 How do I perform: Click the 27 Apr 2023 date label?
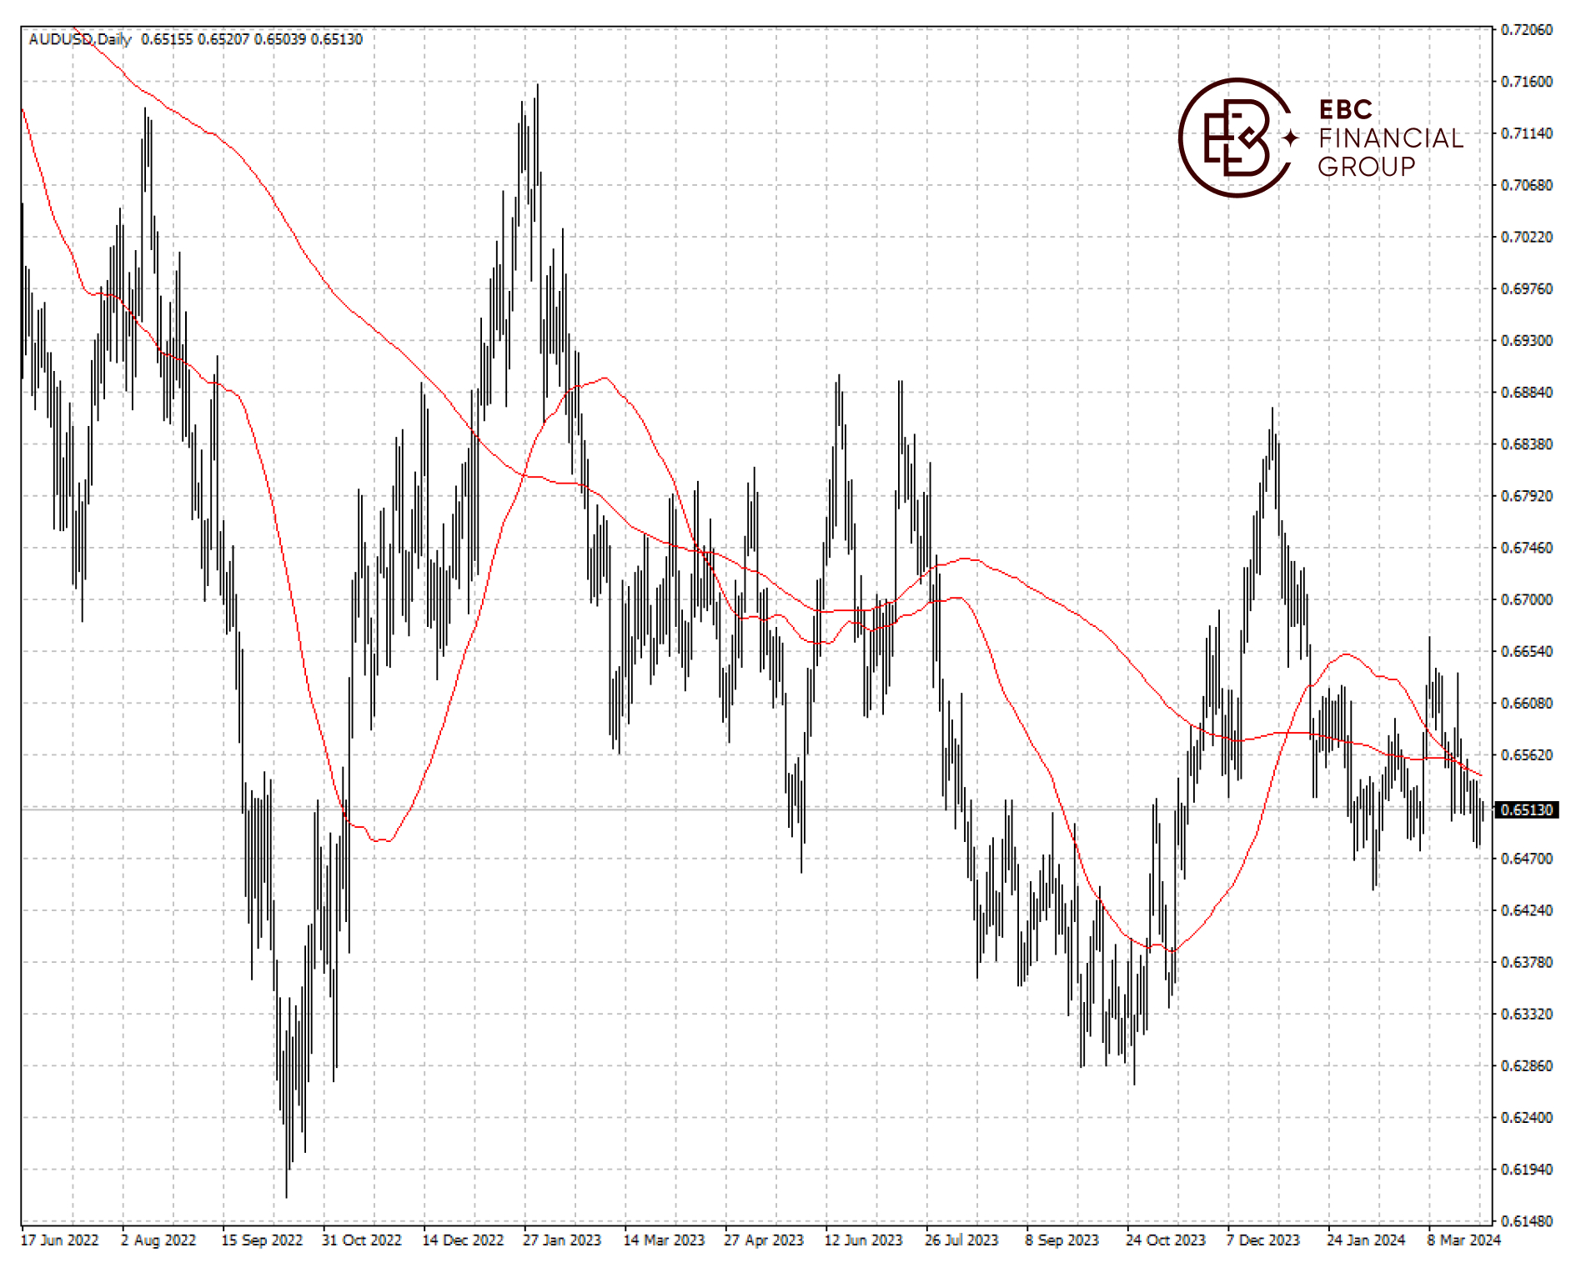tap(764, 1240)
